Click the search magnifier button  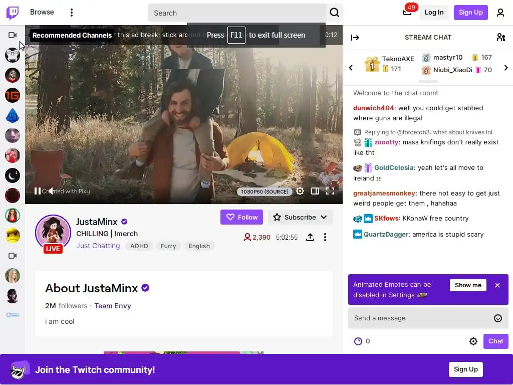334,13
